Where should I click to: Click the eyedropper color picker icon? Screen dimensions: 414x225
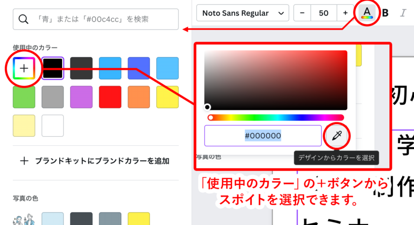point(337,136)
